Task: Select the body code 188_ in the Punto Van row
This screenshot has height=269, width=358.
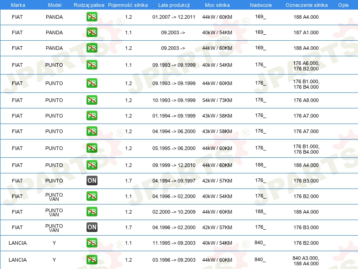Action: (260, 211)
